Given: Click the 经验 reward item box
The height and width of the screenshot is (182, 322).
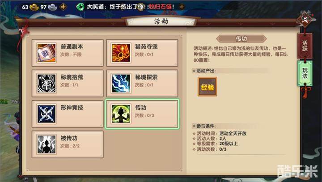Looking at the screenshot, I should coord(207,87).
